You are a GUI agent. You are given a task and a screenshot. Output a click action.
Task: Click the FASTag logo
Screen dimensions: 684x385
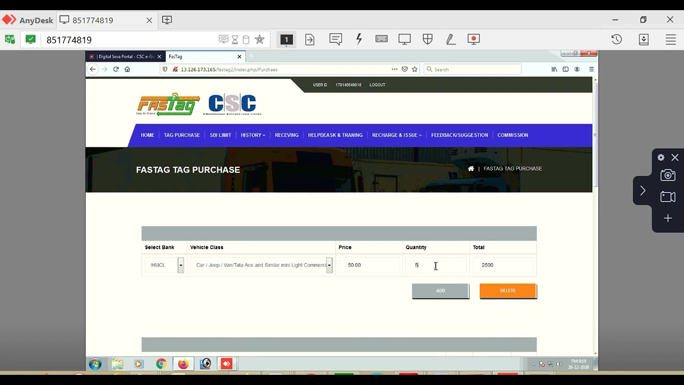coord(168,105)
